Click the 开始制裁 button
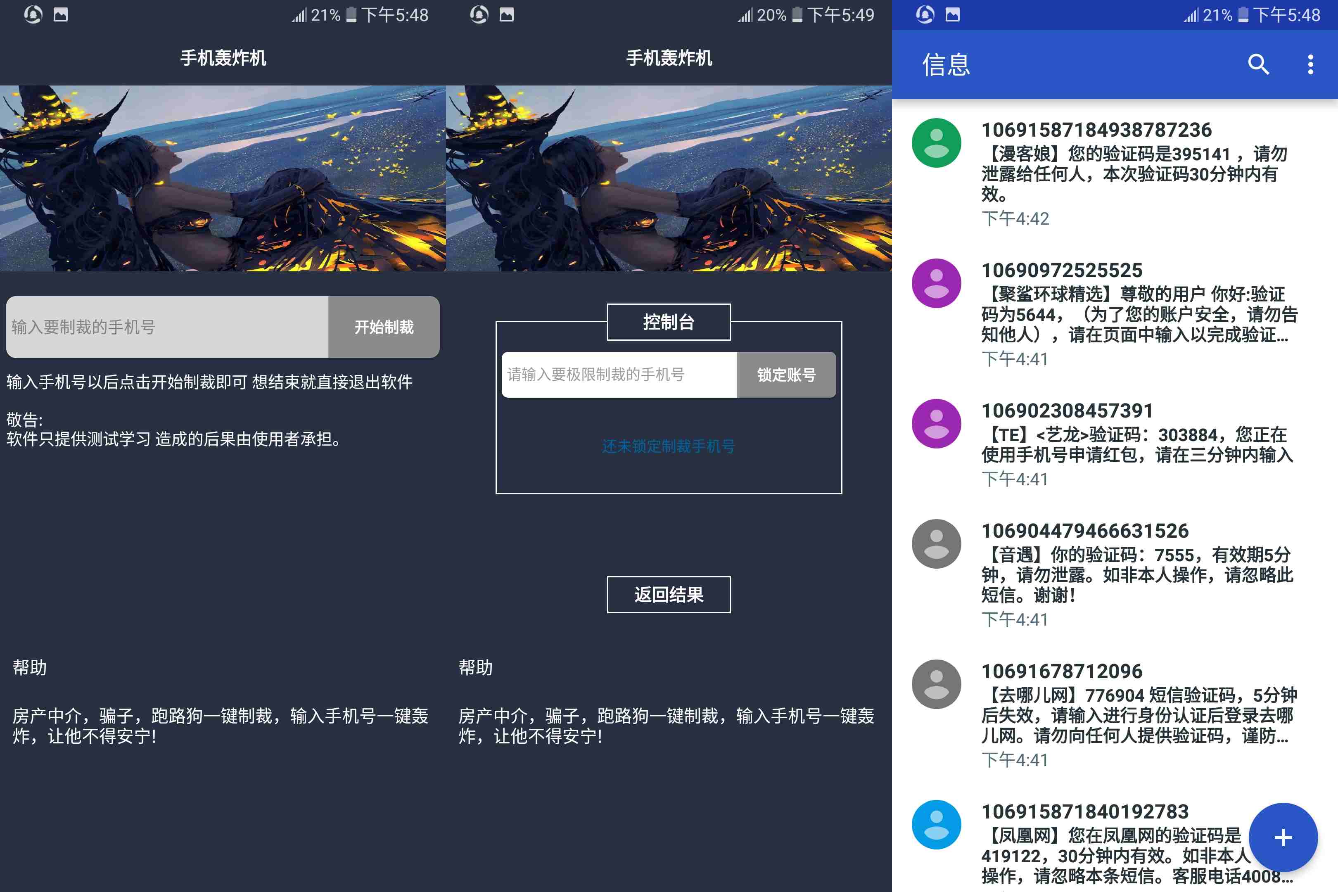 tap(384, 327)
